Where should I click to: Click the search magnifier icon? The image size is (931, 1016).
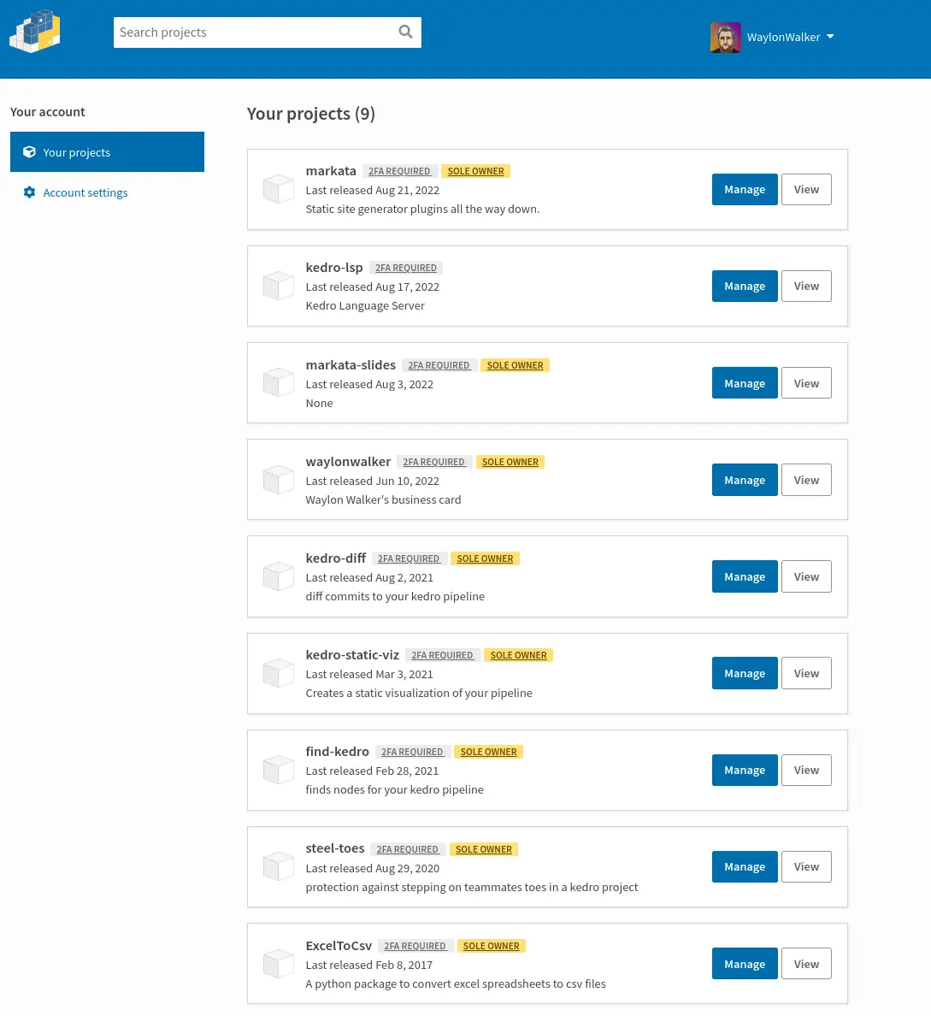tap(406, 32)
